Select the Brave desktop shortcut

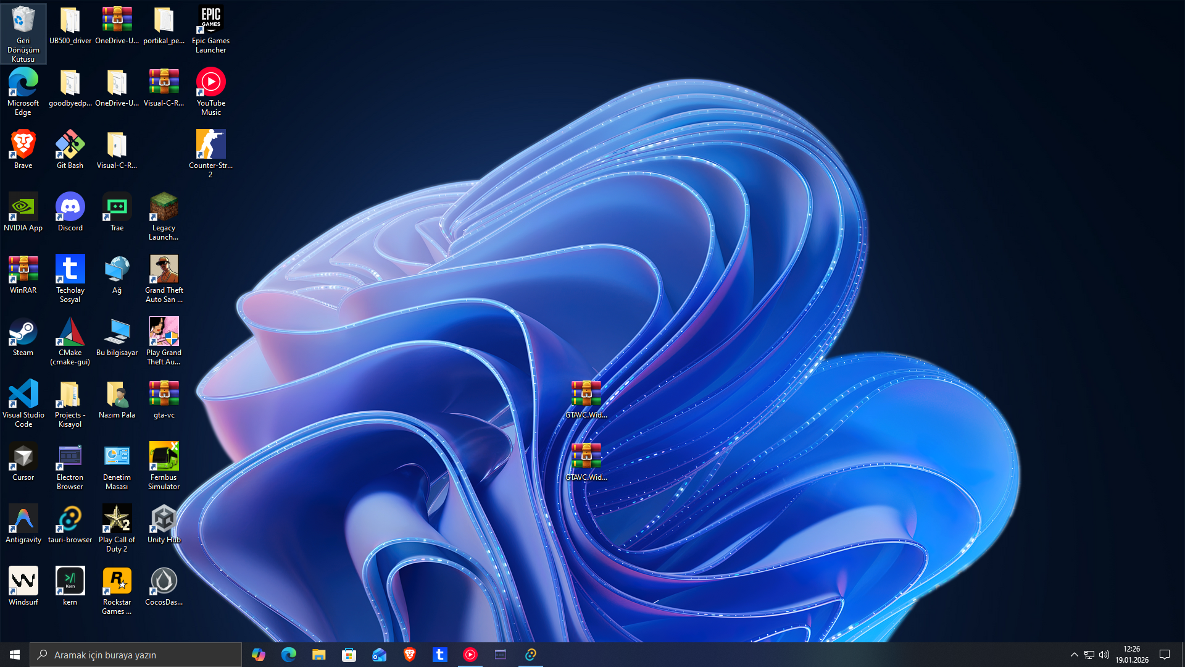click(23, 149)
